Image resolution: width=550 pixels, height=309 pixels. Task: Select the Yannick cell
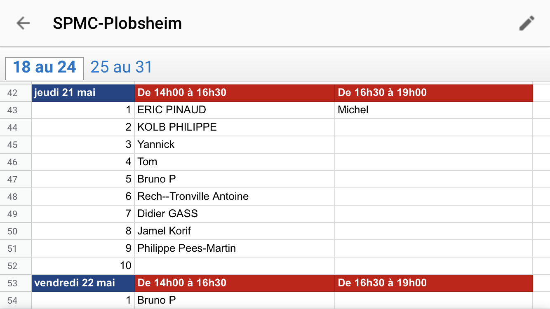click(235, 145)
